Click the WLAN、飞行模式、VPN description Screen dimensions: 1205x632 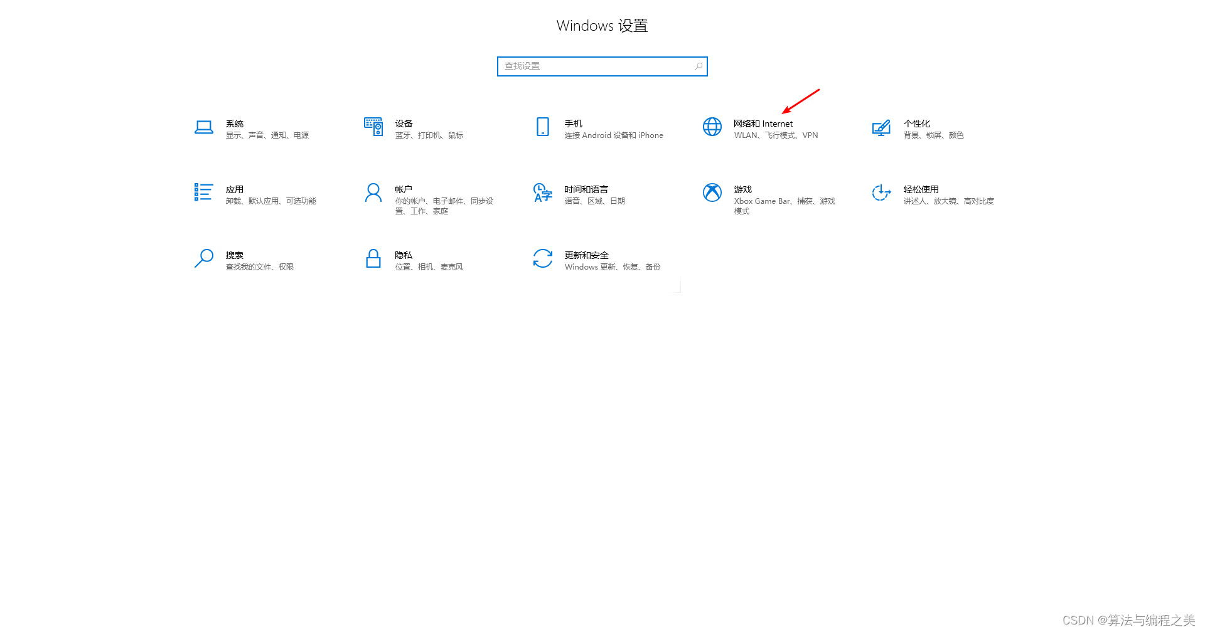[x=776, y=135]
